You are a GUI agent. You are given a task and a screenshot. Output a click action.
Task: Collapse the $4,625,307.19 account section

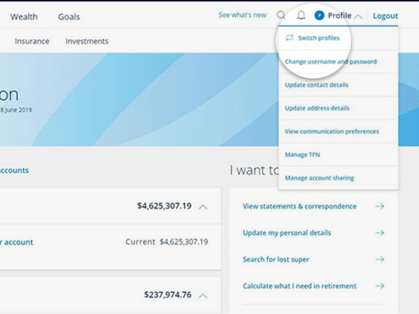(x=203, y=207)
